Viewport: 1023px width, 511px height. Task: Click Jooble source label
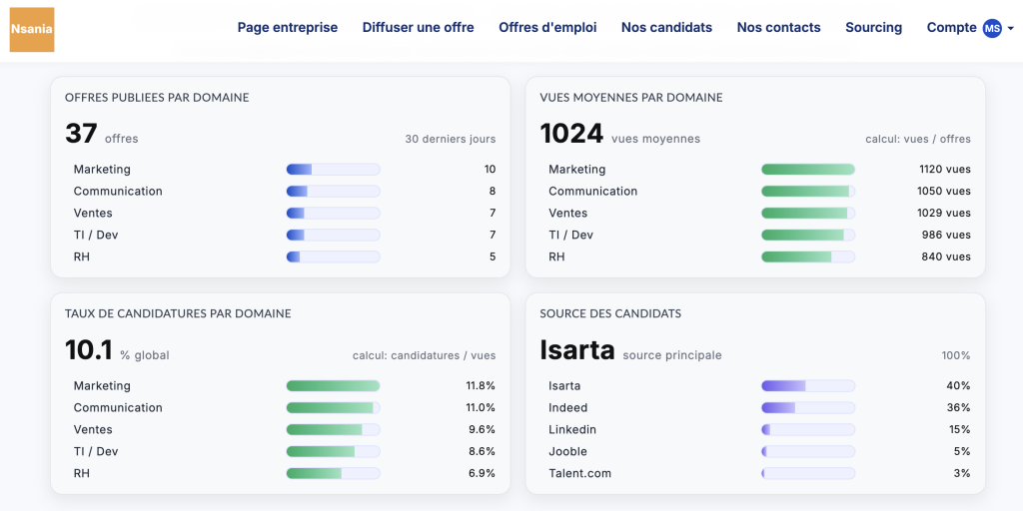(x=567, y=452)
